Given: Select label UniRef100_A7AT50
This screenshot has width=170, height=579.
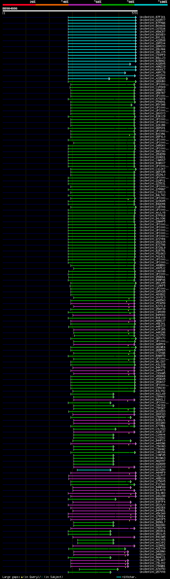Looking at the screenshot, I should tap(152, 569).
